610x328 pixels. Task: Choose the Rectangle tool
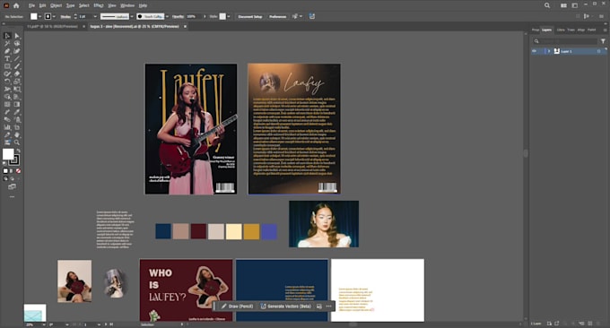[7, 66]
